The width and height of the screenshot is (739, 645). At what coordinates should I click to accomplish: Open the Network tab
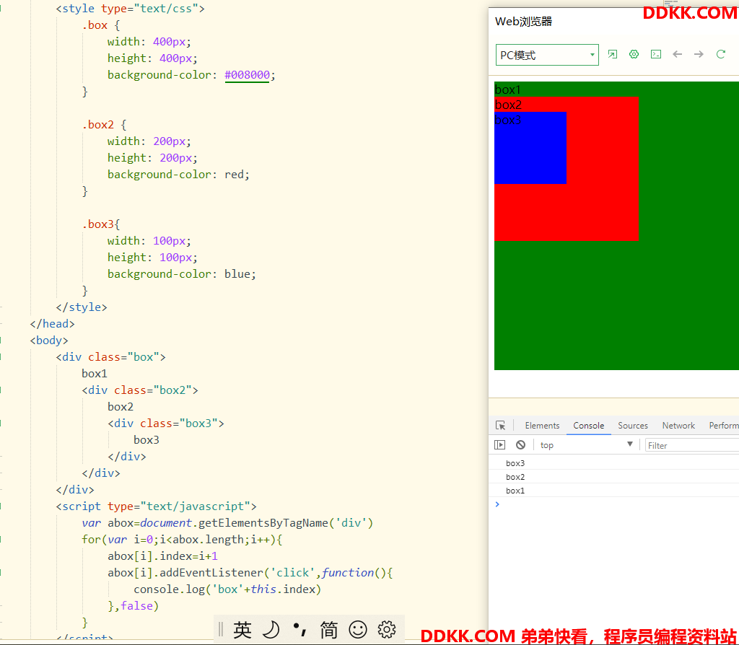678,426
